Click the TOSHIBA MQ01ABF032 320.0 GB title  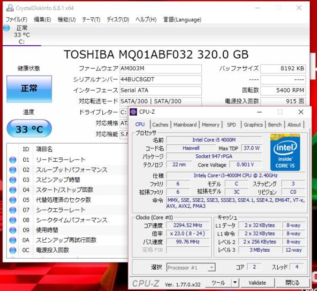(156, 55)
